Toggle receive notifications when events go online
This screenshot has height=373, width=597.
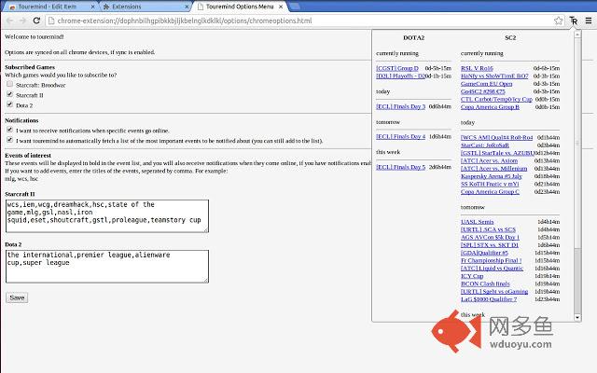(10, 130)
